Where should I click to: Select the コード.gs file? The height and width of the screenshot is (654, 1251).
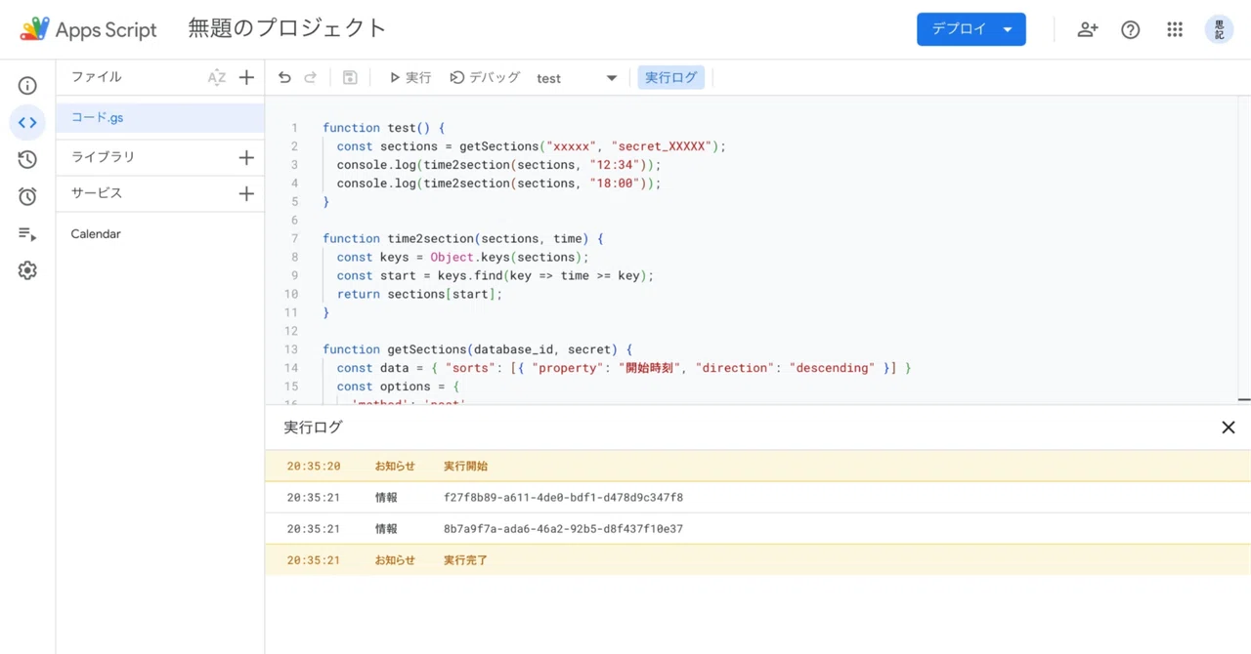coord(160,117)
